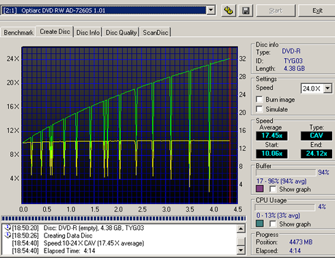Click the disc icon beside the DVD-R empty log entry
Screen dimensions: 335x258
pyautogui.click(x=8, y=227)
